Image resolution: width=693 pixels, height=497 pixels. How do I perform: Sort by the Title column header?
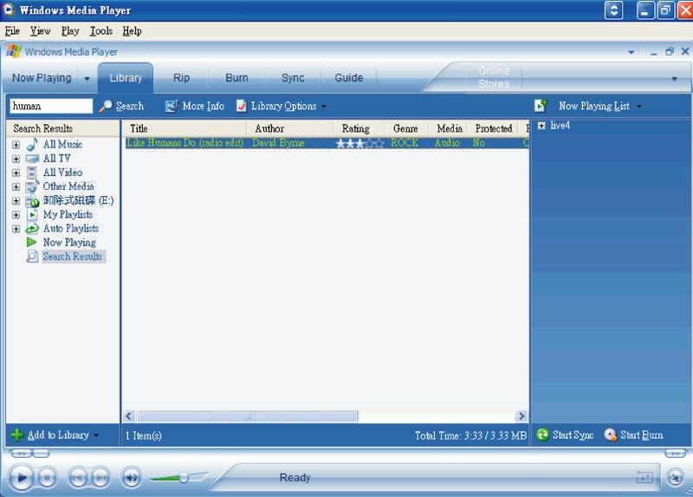pos(184,128)
